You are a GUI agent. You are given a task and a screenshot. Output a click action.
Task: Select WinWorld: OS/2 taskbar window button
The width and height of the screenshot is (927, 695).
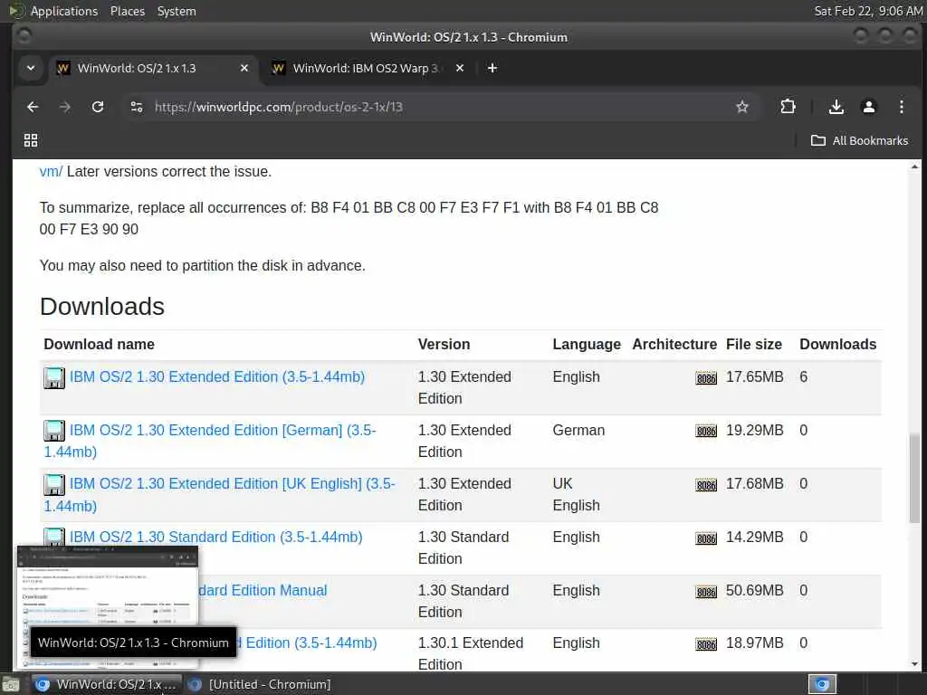coord(105,684)
